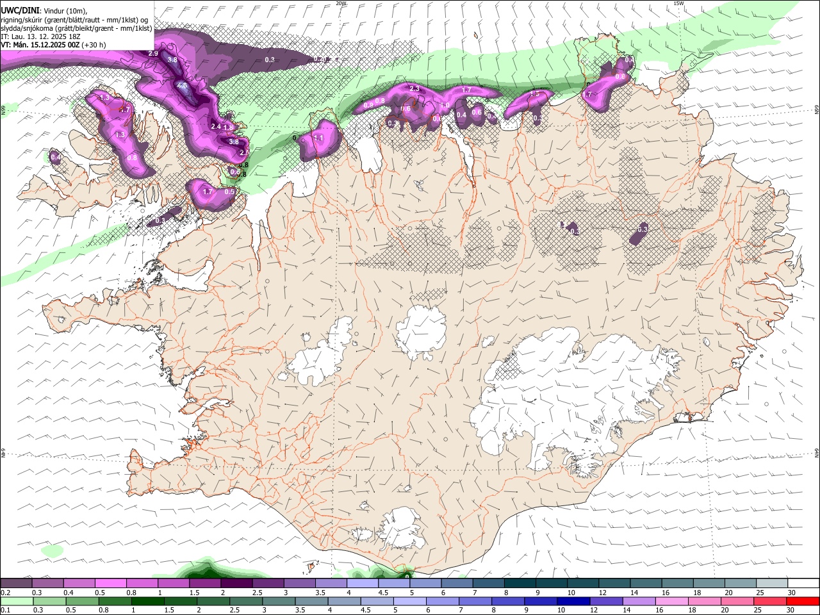
Task: Click the lavender swatch at snow value 4
Action: point(363,583)
